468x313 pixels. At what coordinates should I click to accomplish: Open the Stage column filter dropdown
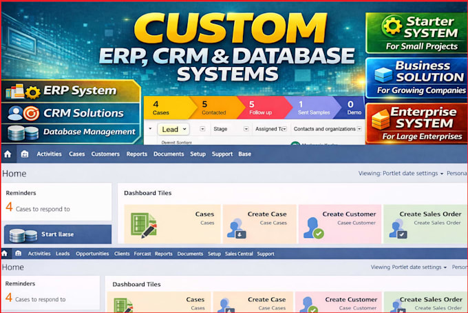(246, 129)
